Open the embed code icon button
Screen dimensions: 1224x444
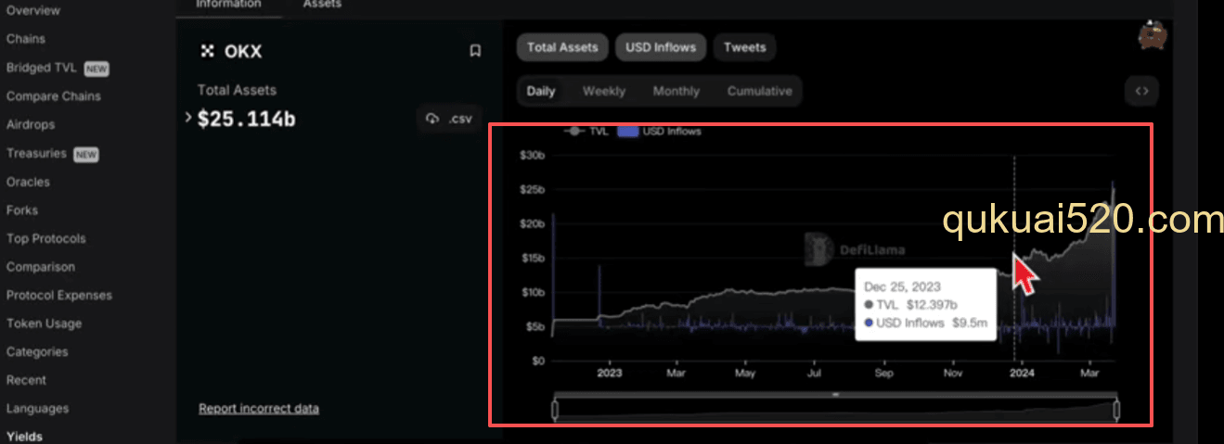coord(1142,91)
